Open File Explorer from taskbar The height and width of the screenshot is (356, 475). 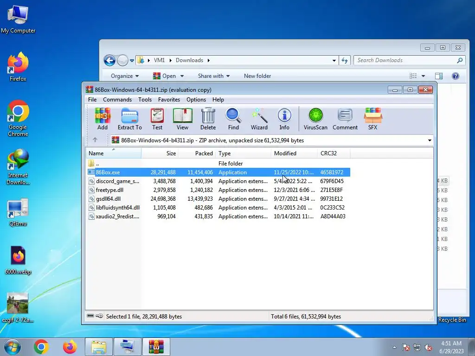click(x=99, y=347)
